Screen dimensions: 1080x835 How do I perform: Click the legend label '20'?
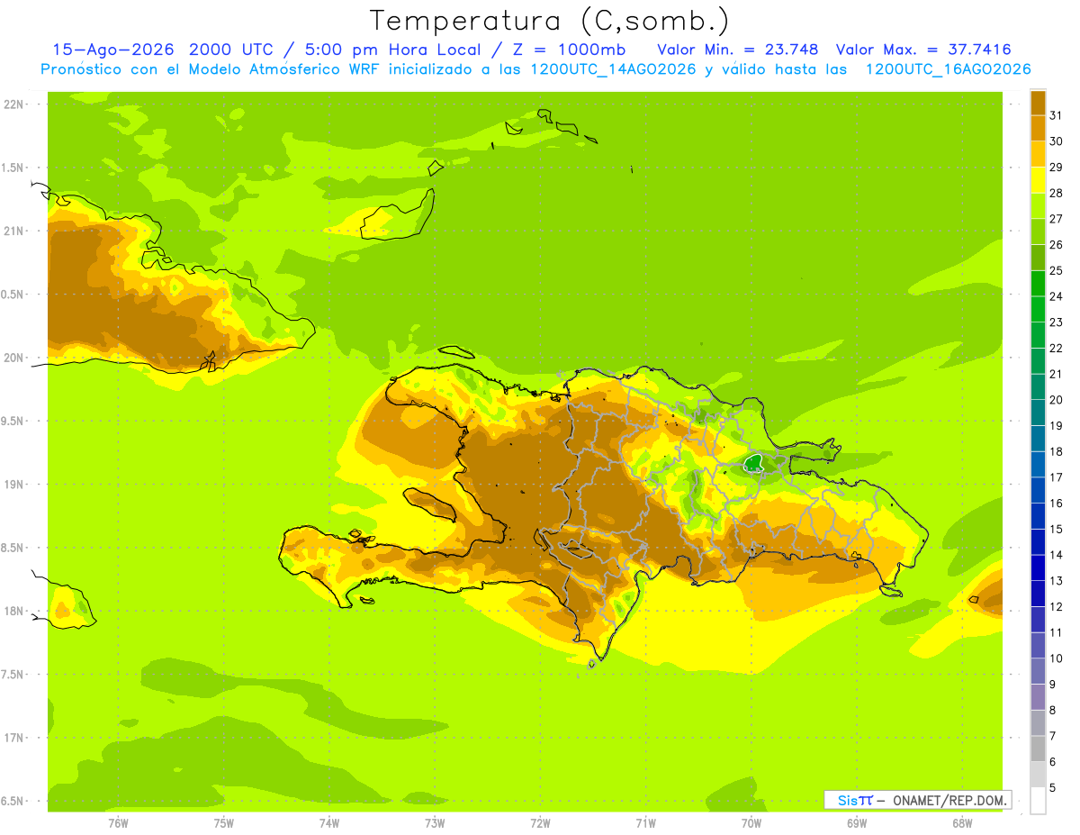coord(1056,400)
